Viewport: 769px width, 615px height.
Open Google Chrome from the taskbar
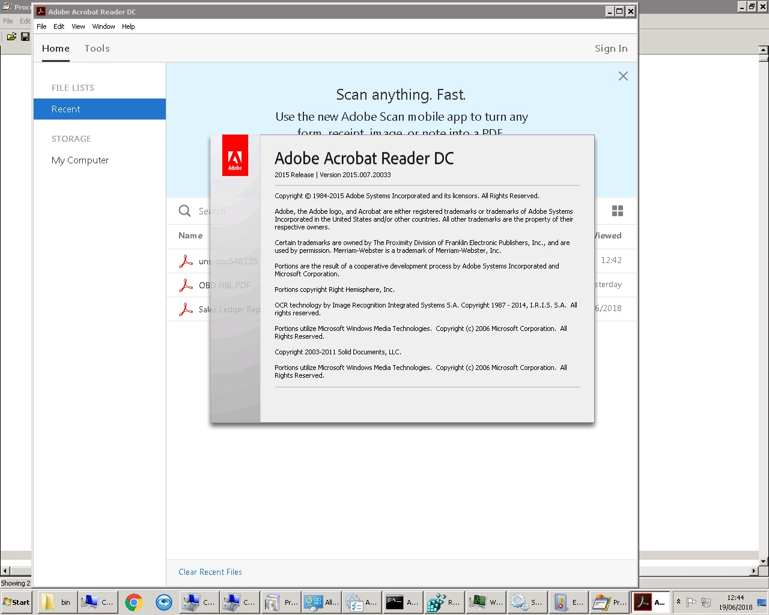coord(134,602)
